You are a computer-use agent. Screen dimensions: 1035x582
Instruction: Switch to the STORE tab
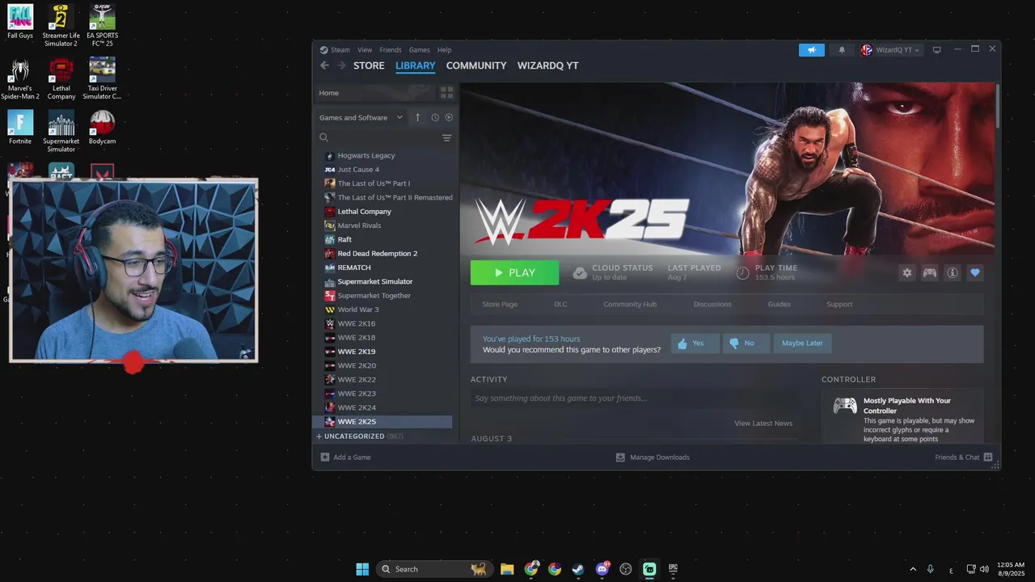click(x=369, y=65)
